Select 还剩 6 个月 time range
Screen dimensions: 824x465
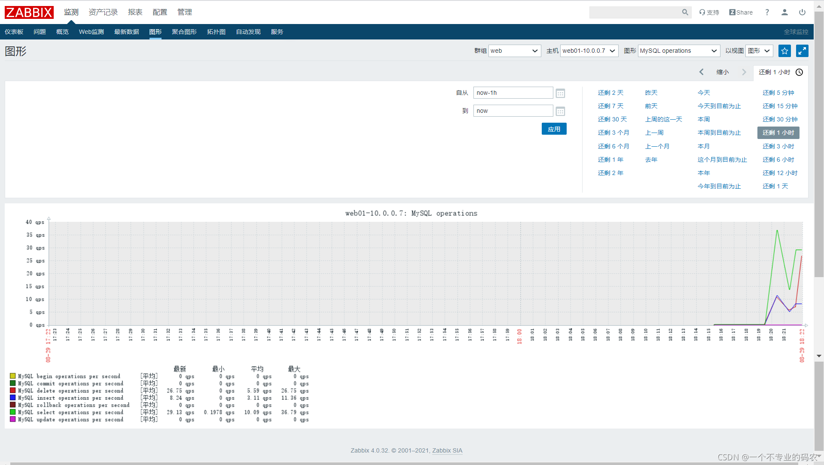tap(613, 146)
